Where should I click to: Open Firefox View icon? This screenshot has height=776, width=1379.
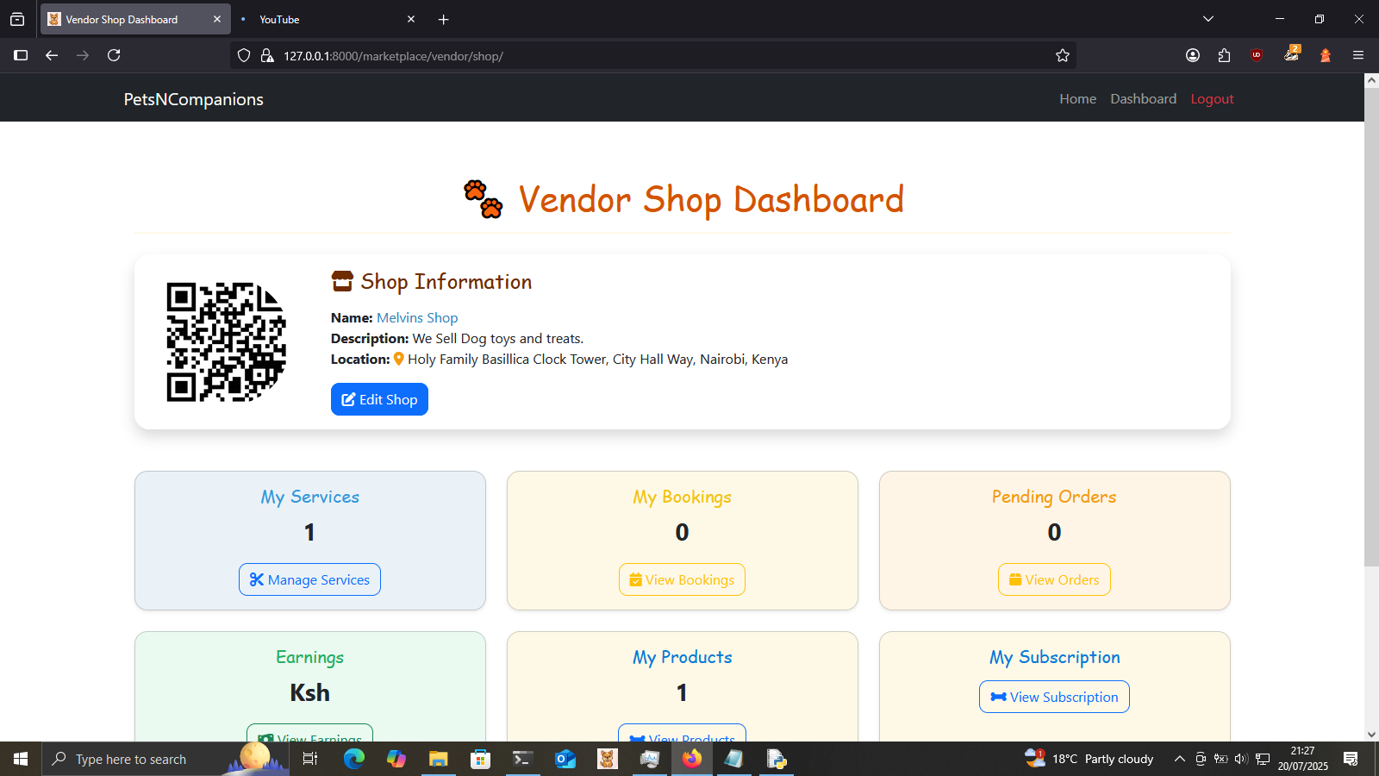click(x=17, y=19)
